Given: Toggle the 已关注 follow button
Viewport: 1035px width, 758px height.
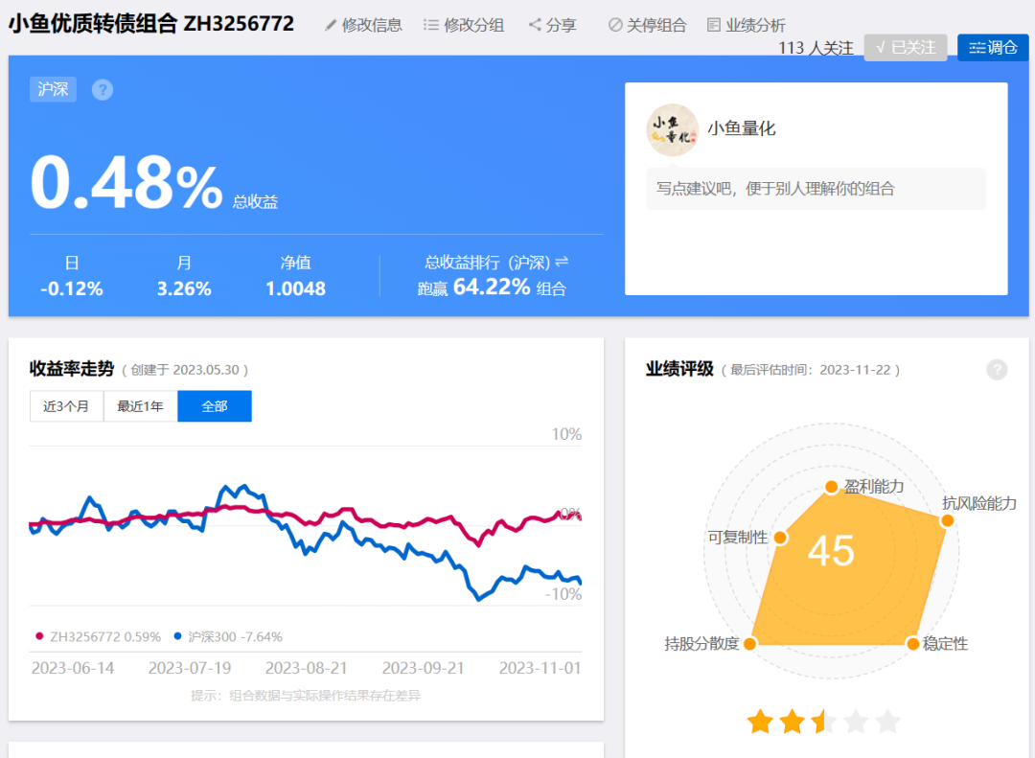Looking at the screenshot, I should pyautogui.click(x=906, y=48).
